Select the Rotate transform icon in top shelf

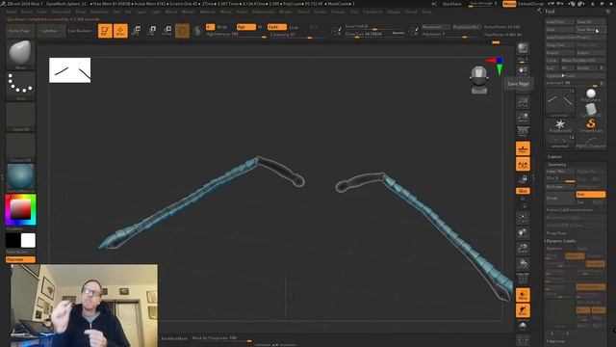click(167, 31)
